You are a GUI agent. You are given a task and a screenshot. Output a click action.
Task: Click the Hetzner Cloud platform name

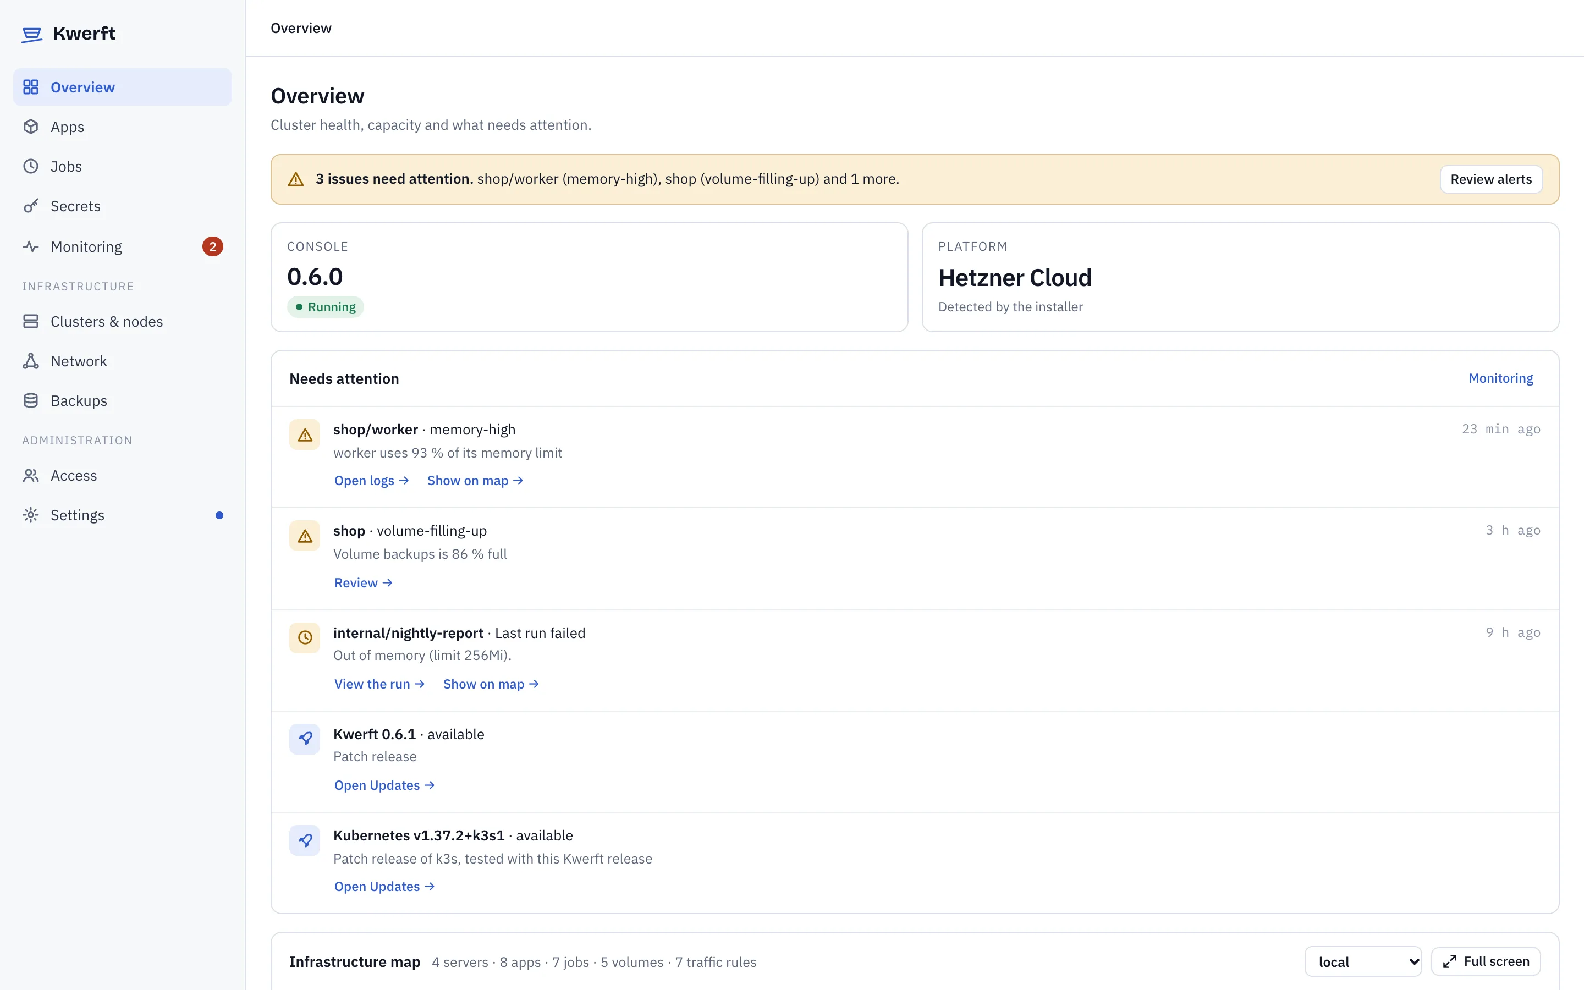pyautogui.click(x=1015, y=278)
